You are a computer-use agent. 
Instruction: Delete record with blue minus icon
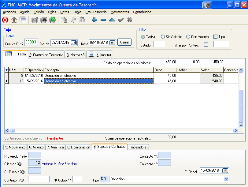tap(103, 20)
